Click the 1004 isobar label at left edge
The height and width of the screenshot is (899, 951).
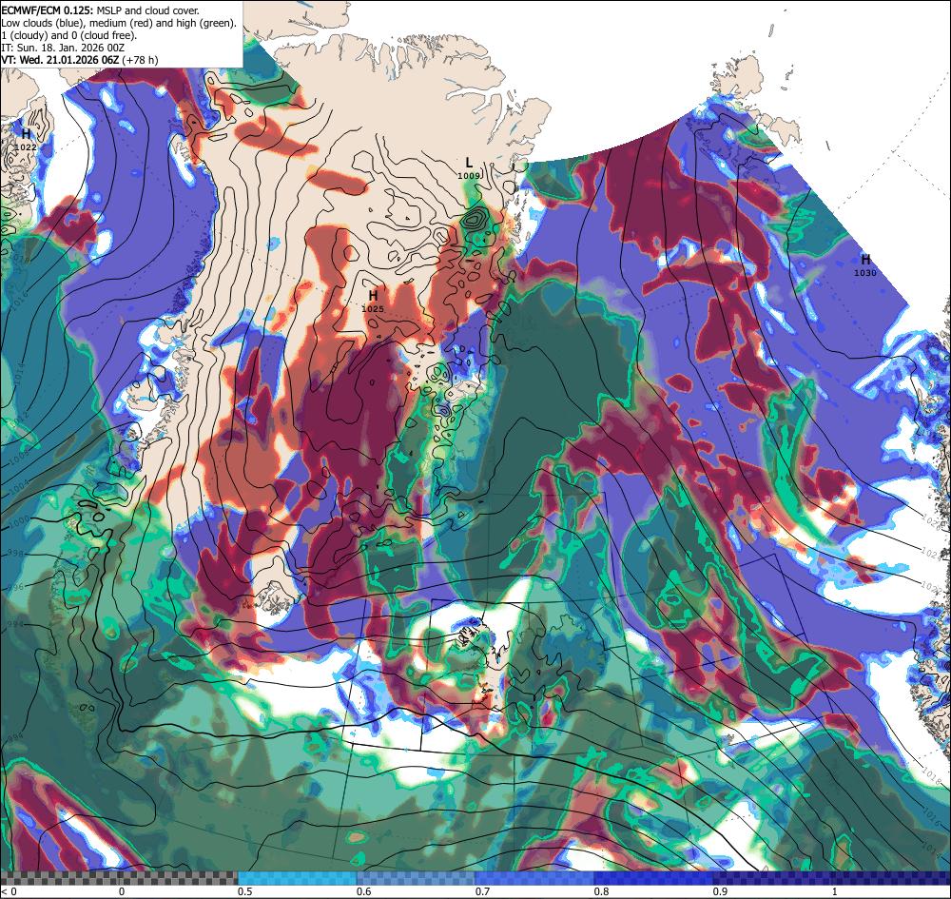coord(18,484)
